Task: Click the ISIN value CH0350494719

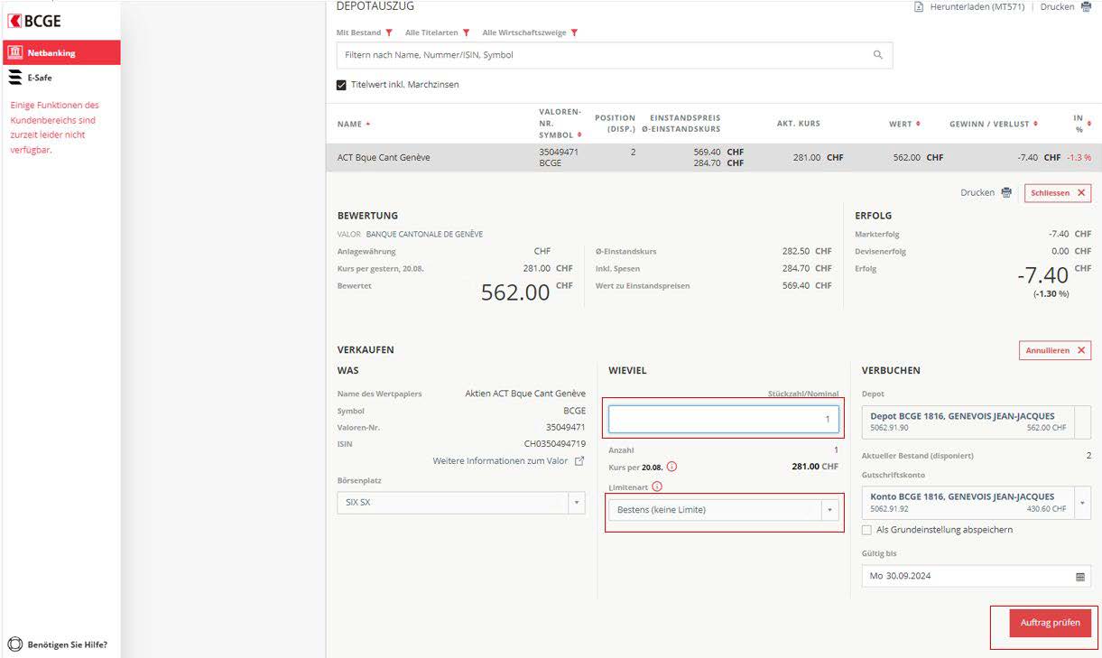Action: pos(555,443)
